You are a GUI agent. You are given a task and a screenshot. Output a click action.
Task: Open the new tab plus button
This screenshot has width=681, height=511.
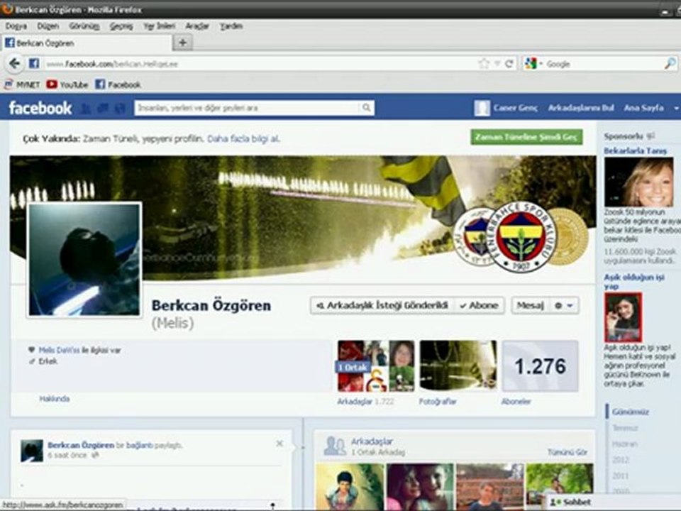[183, 43]
